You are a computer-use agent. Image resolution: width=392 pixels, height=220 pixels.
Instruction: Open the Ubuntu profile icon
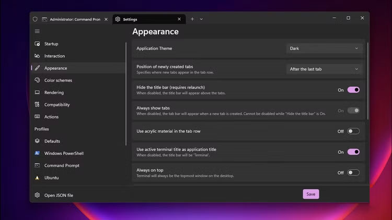[x=37, y=178]
